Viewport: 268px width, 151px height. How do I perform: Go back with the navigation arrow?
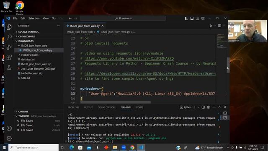coord(70,18)
